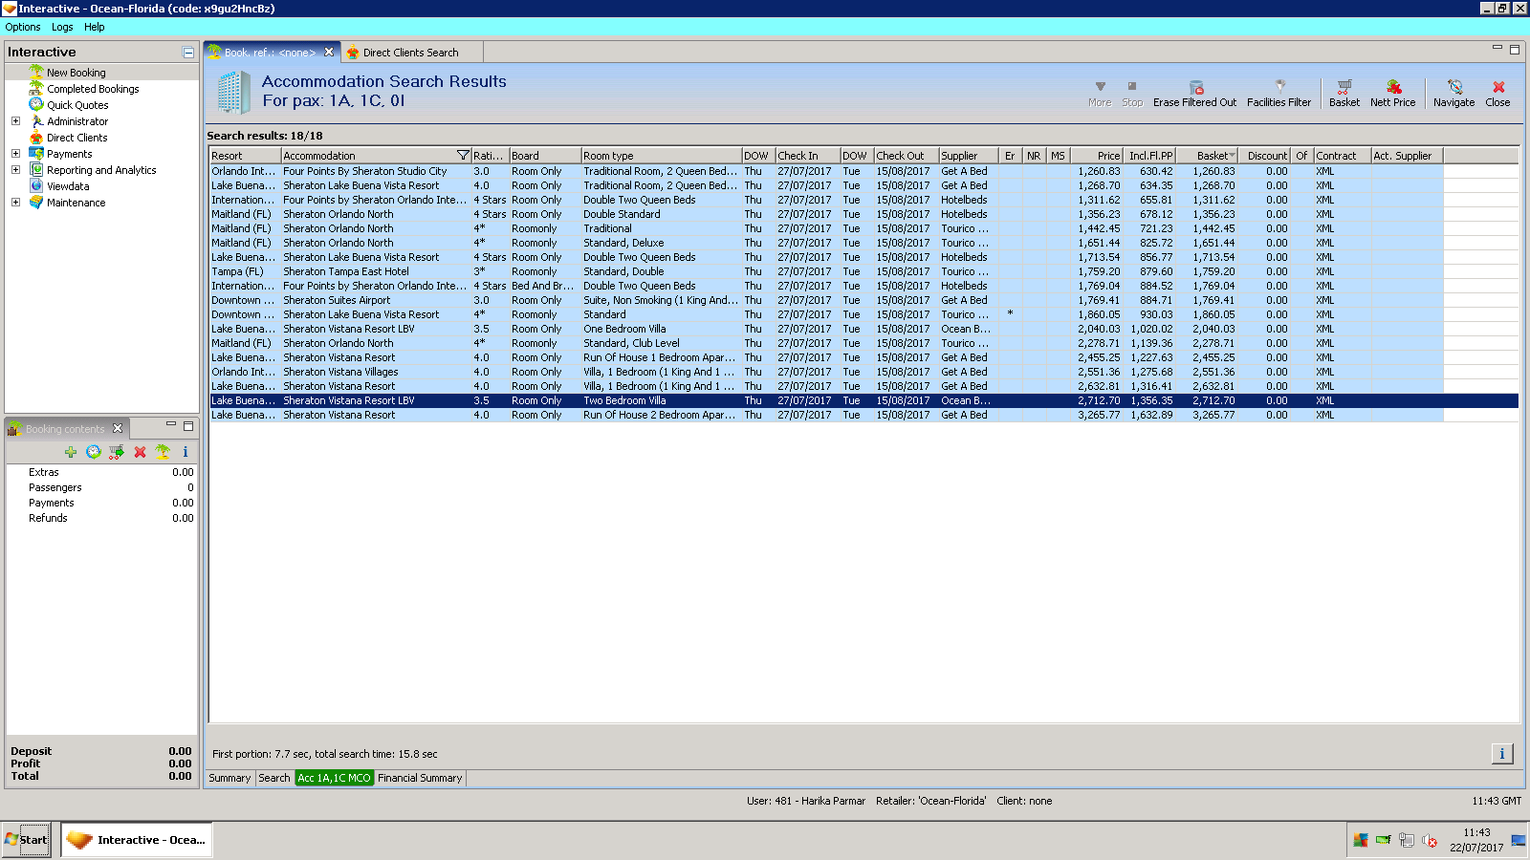Select the Sheraton Suites Airport row

tap(864, 300)
